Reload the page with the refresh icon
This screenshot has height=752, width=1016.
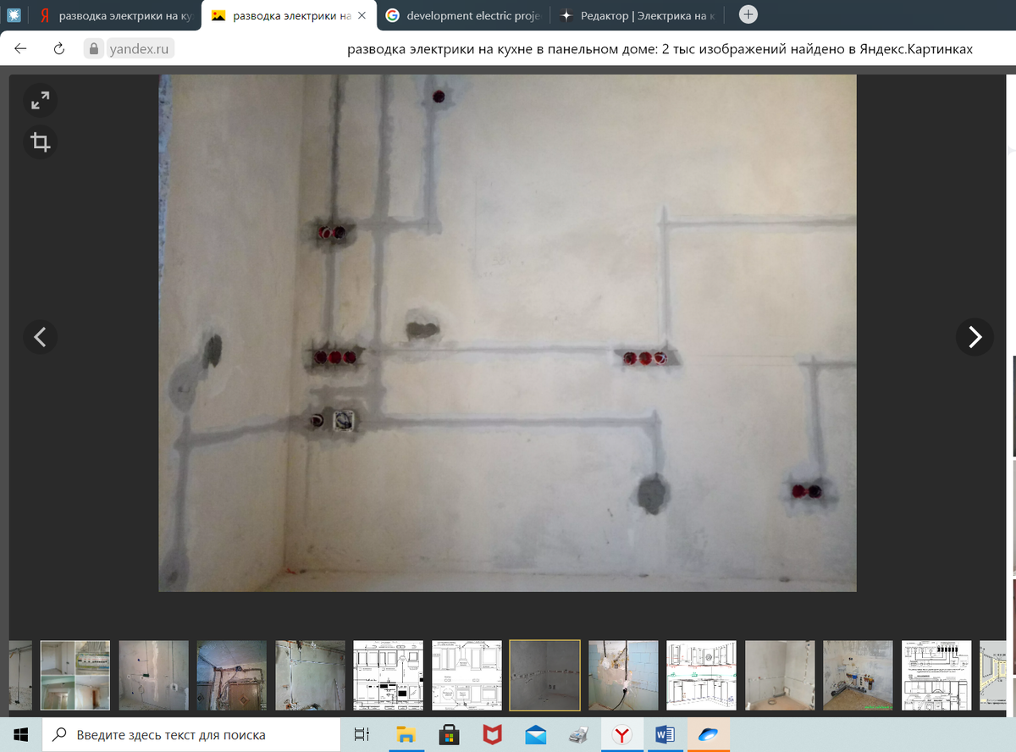coord(59,49)
